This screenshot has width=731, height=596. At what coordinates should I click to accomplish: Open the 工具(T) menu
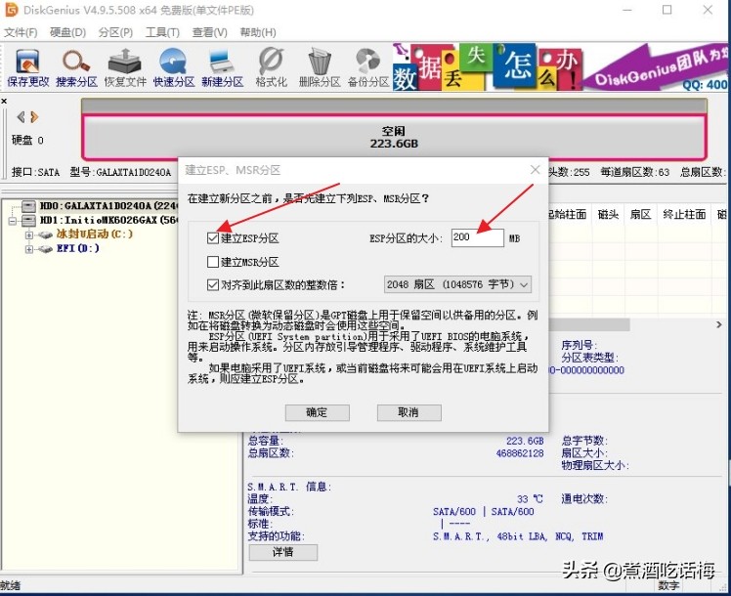pyautogui.click(x=162, y=32)
